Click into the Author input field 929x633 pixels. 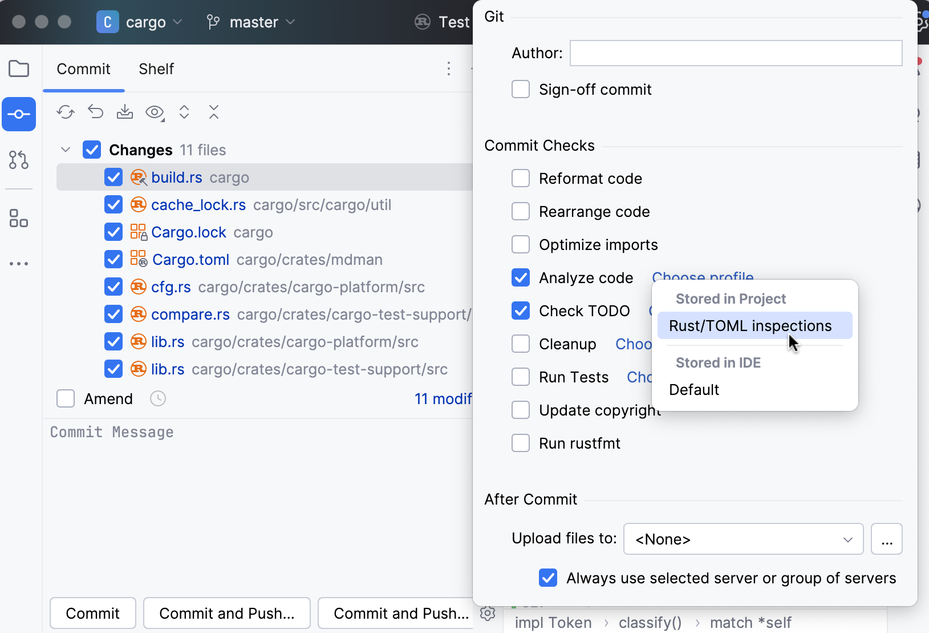(736, 53)
